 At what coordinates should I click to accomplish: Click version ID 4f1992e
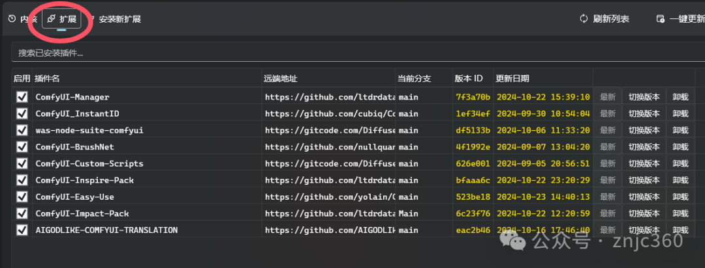coord(473,146)
